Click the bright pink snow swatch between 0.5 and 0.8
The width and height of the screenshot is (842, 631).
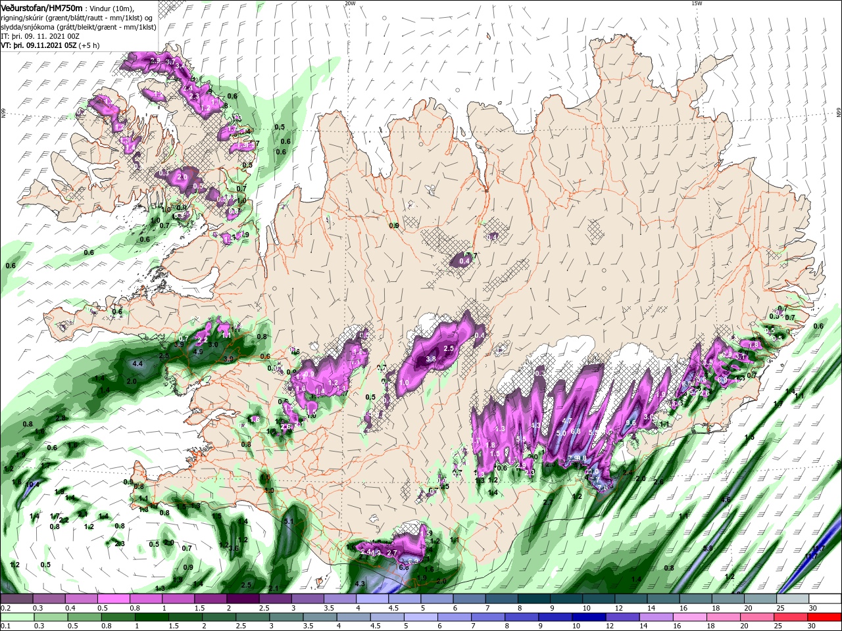(x=115, y=599)
